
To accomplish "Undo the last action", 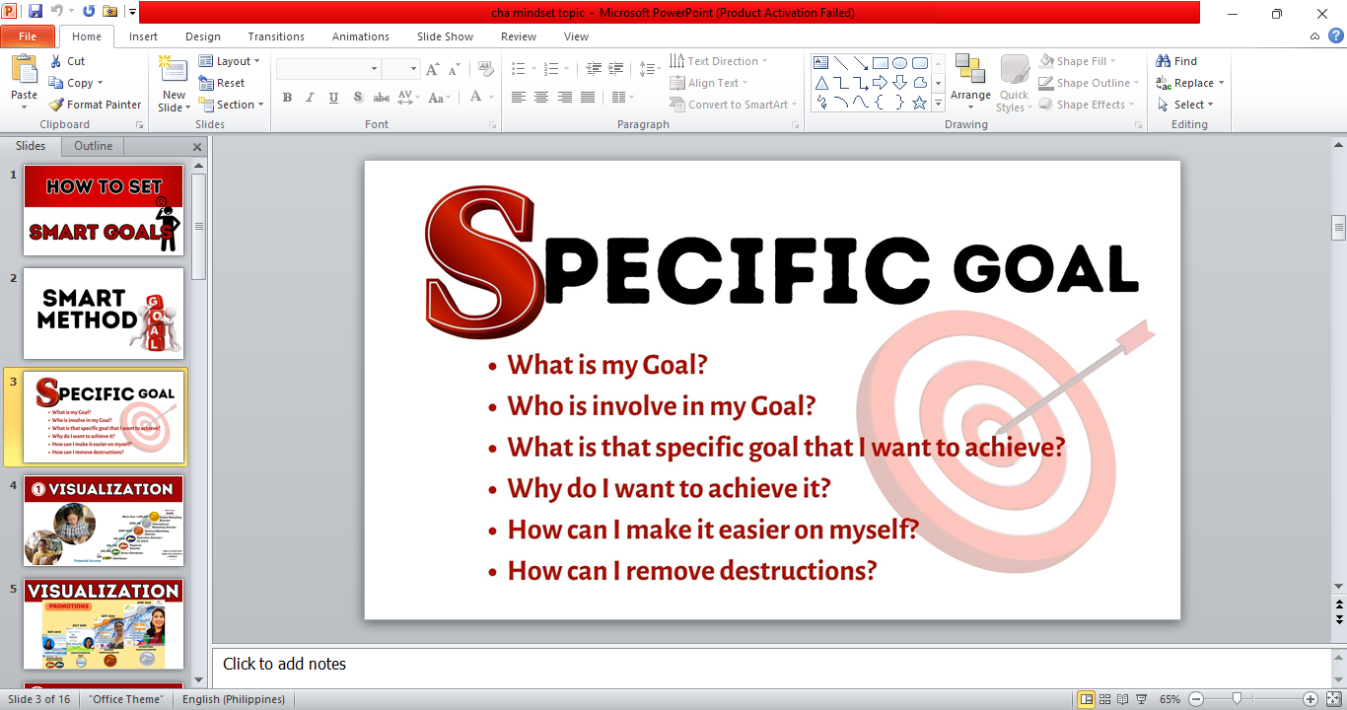I will point(56,12).
